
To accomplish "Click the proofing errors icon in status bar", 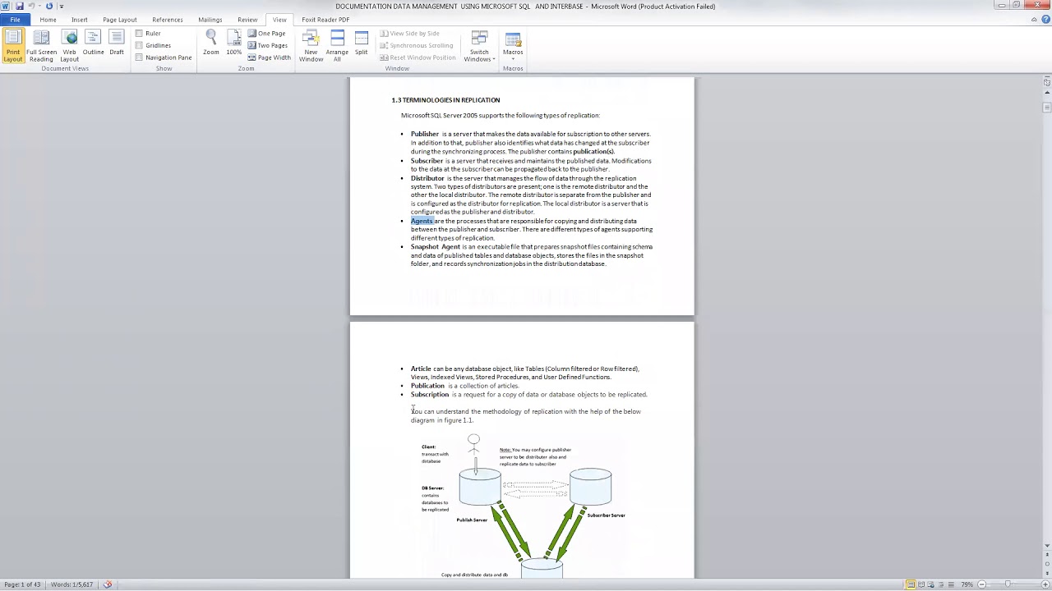I will pyautogui.click(x=107, y=584).
